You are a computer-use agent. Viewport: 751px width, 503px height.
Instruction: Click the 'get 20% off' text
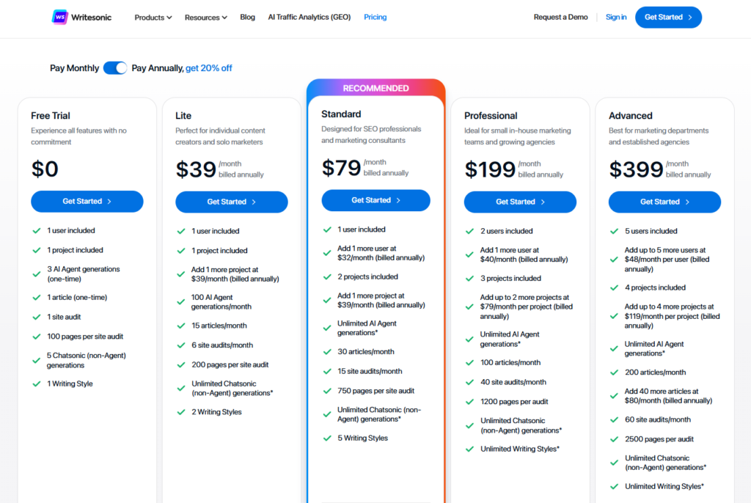(x=209, y=68)
